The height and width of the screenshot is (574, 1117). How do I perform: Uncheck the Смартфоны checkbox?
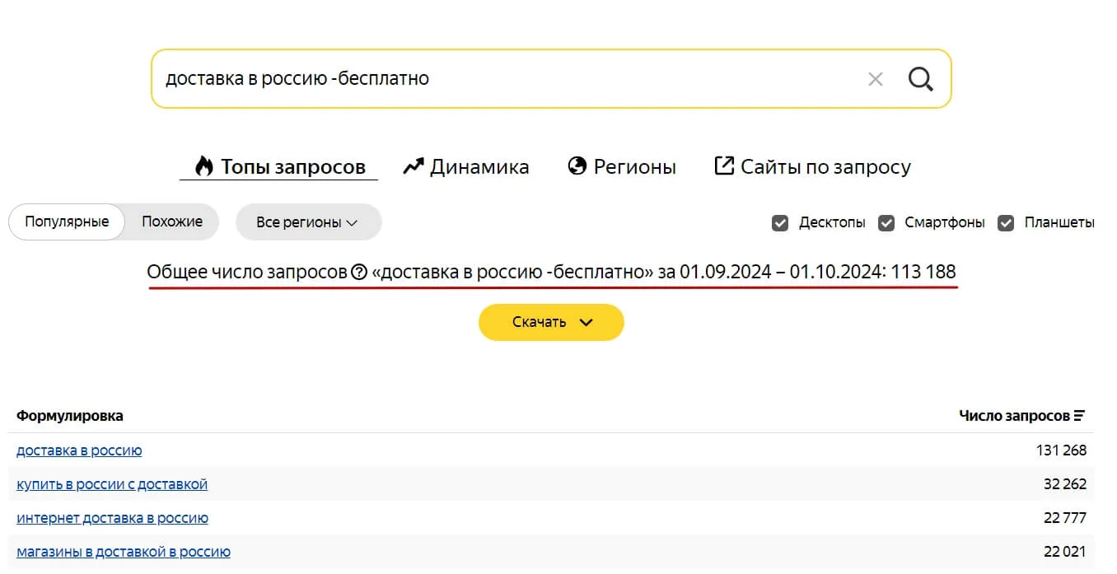coord(886,222)
